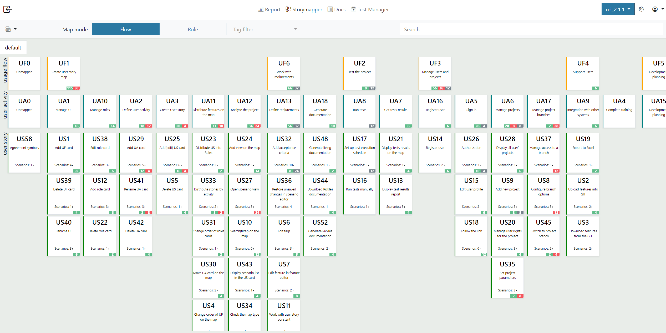Click "Set project parameters" on US35
The width and height of the screenshot is (666, 333).
[x=507, y=275]
